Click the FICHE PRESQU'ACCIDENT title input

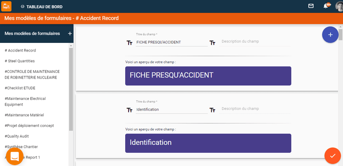(171, 42)
